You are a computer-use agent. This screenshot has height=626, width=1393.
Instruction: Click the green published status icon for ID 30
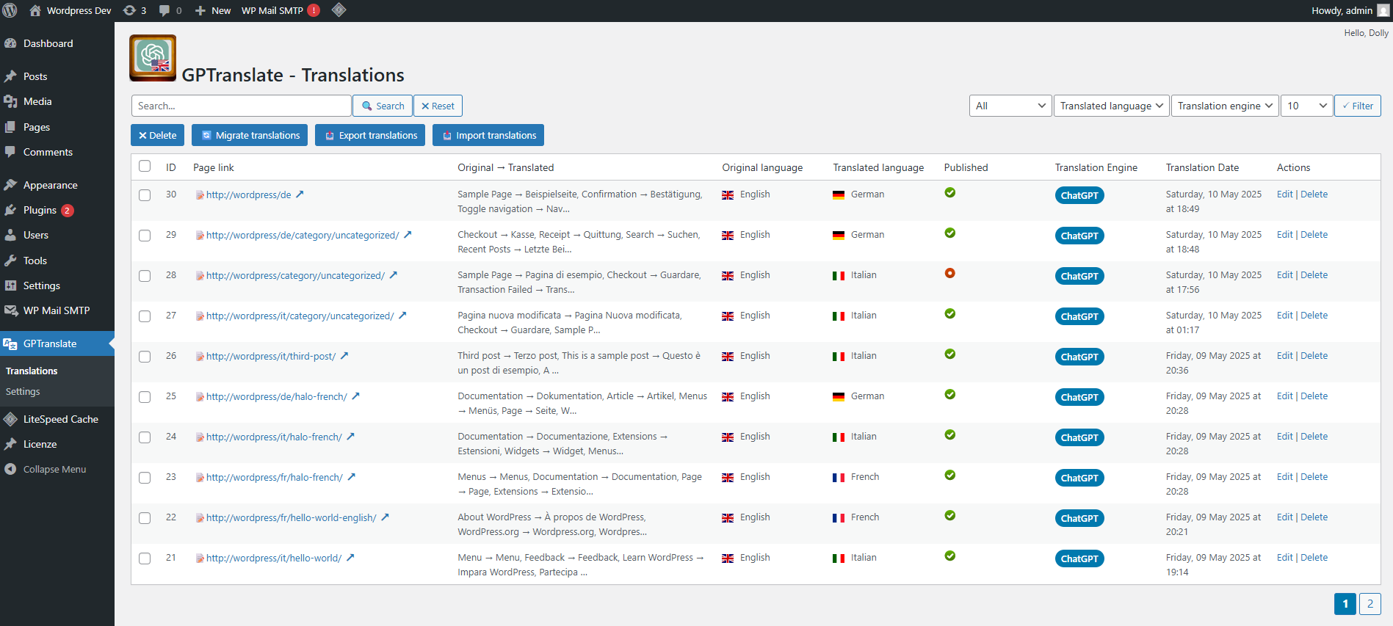949,193
